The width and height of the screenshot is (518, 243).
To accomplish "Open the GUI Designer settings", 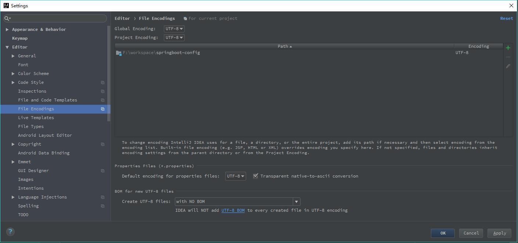I will [x=33, y=171].
